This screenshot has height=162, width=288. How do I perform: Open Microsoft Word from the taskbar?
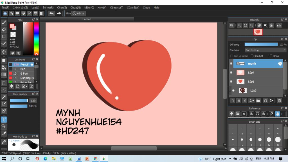[x=79, y=159]
